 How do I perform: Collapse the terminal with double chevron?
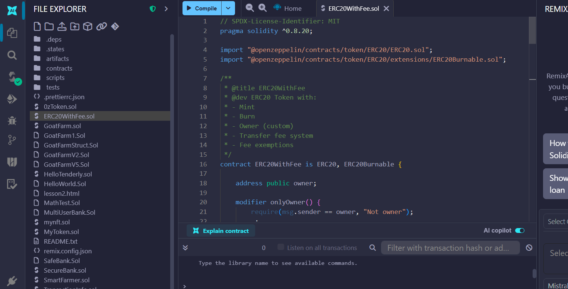[185, 248]
